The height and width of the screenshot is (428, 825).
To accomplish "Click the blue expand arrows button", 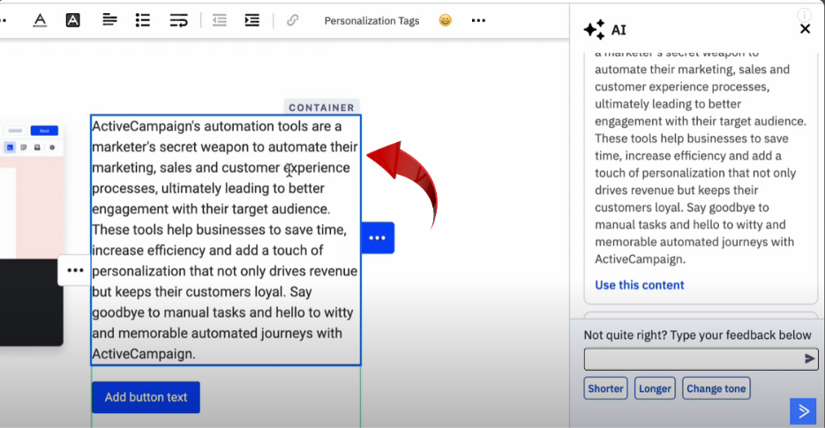I will [803, 411].
